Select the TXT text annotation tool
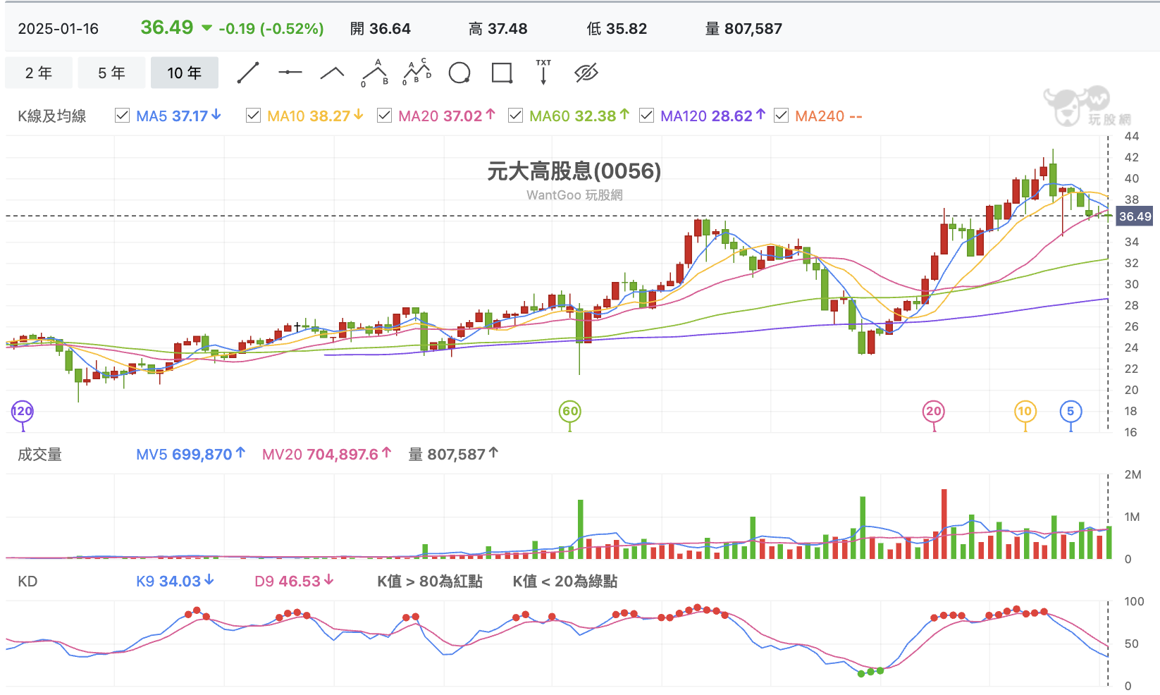Viewport: 1160px width, 695px height. coord(543,72)
